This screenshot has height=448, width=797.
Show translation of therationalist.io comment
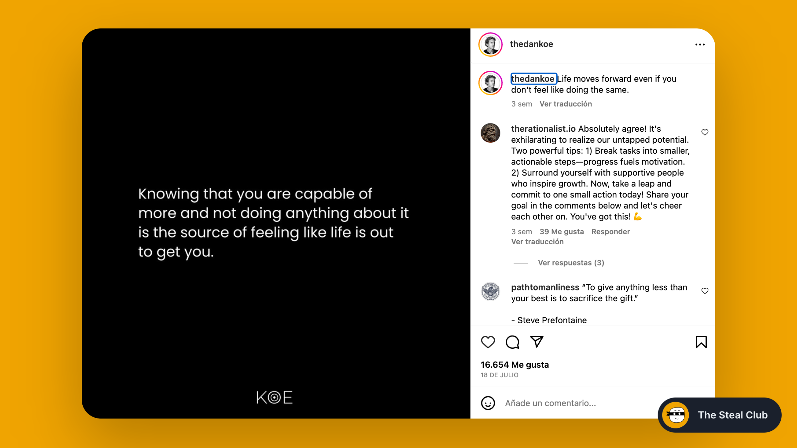tap(537, 242)
